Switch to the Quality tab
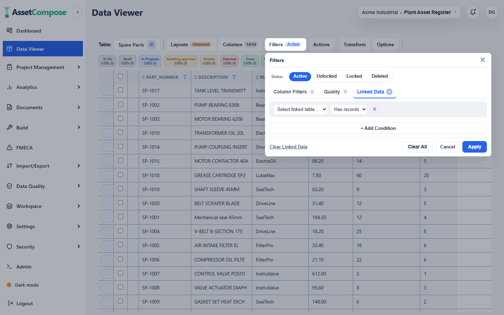The width and height of the screenshot is (504, 315). (x=336, y=92)
